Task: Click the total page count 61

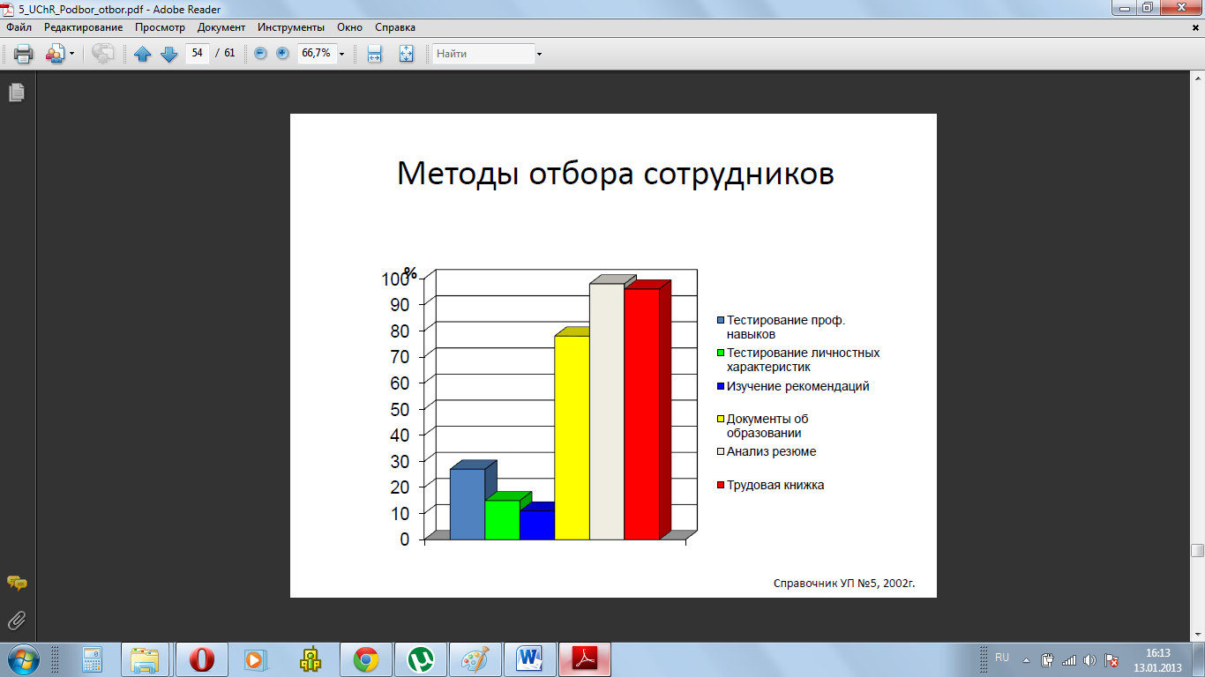Action: click(x=229, y=53)
